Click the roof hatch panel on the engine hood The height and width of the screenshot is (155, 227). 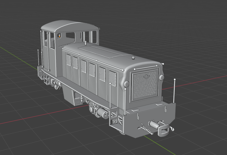click(x=102, y=51)
